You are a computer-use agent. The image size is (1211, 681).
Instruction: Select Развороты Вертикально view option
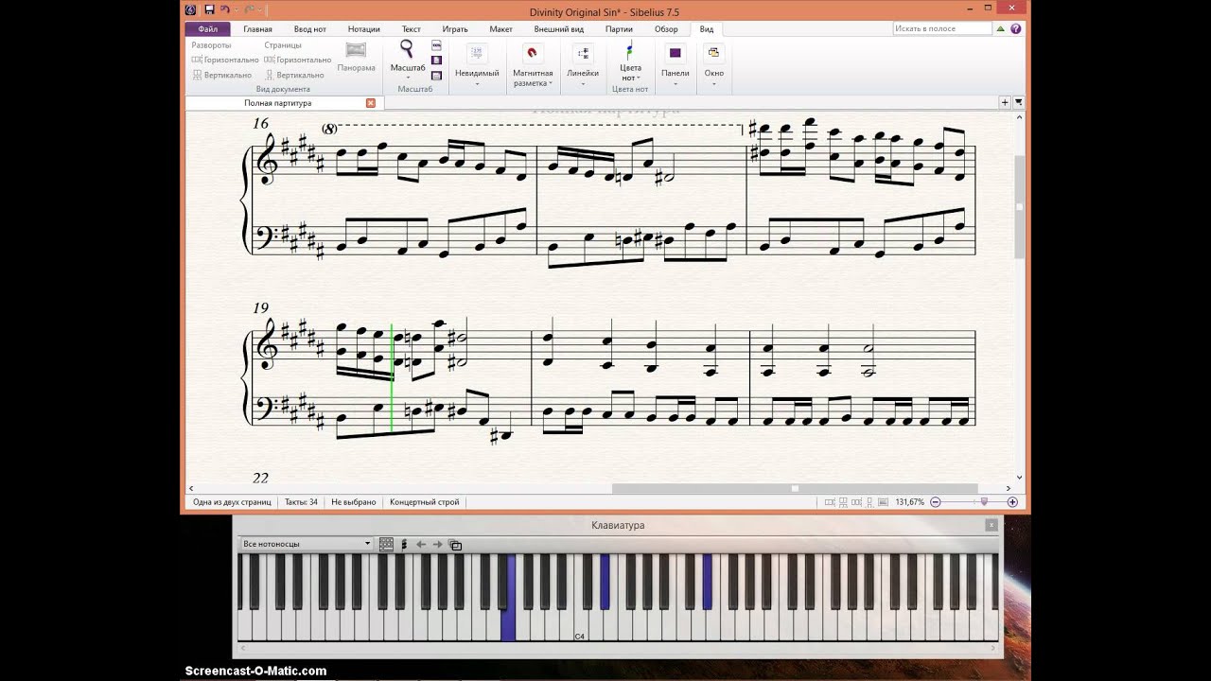[221, 75]
